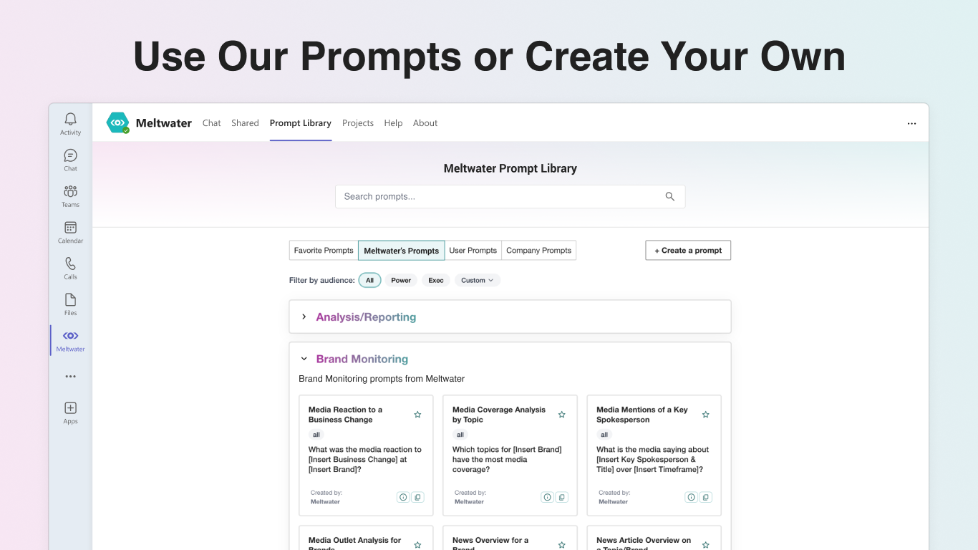Filter audience by Exec

tap(435, 280)
